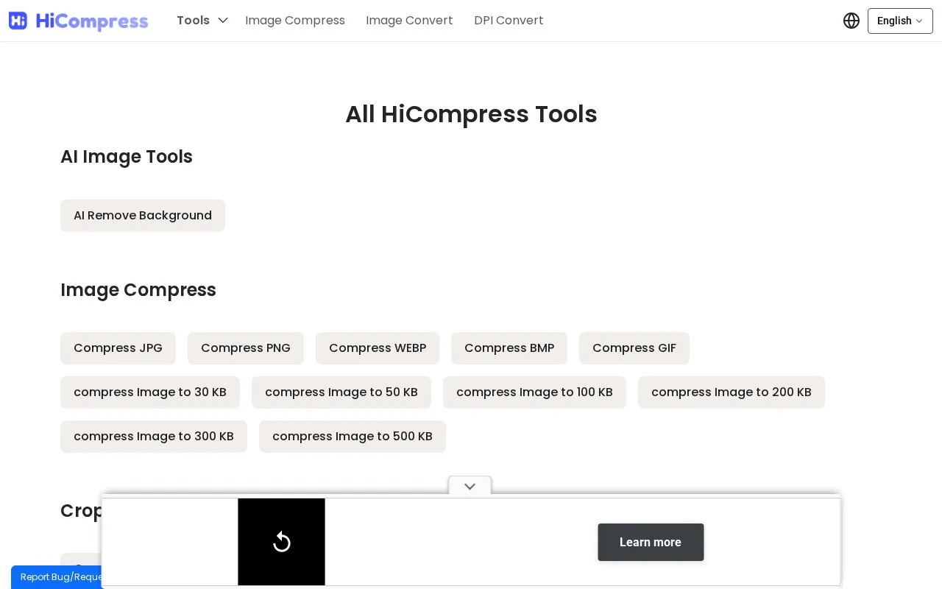Screen dimensions: 942x589
Task: Select Compress WEBP tool
Action: [378, 348]
